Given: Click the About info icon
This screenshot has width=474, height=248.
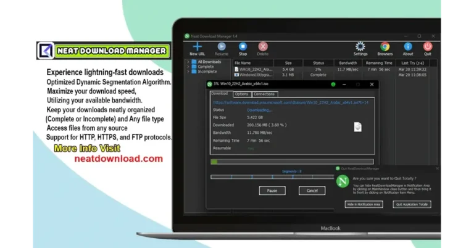Looking at the screenshot, I should [x=408, y=47].
